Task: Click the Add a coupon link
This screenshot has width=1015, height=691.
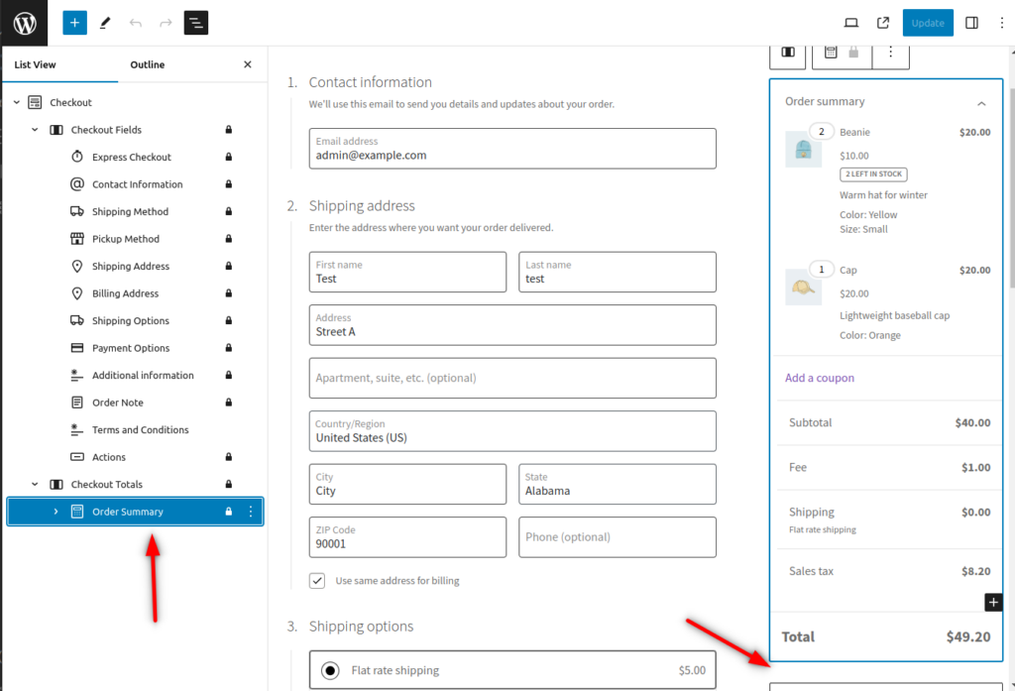Action: (819, 378)
